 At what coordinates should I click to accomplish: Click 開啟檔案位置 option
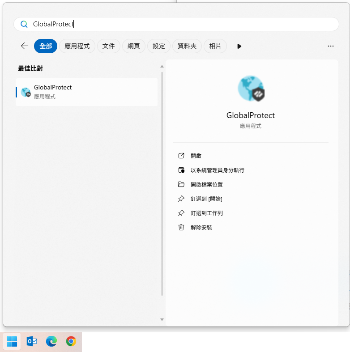tap(206, 185)
